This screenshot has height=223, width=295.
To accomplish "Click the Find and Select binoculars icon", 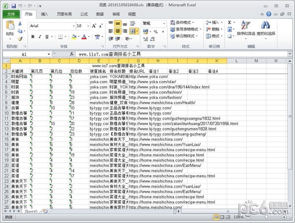I will [265, 25].
